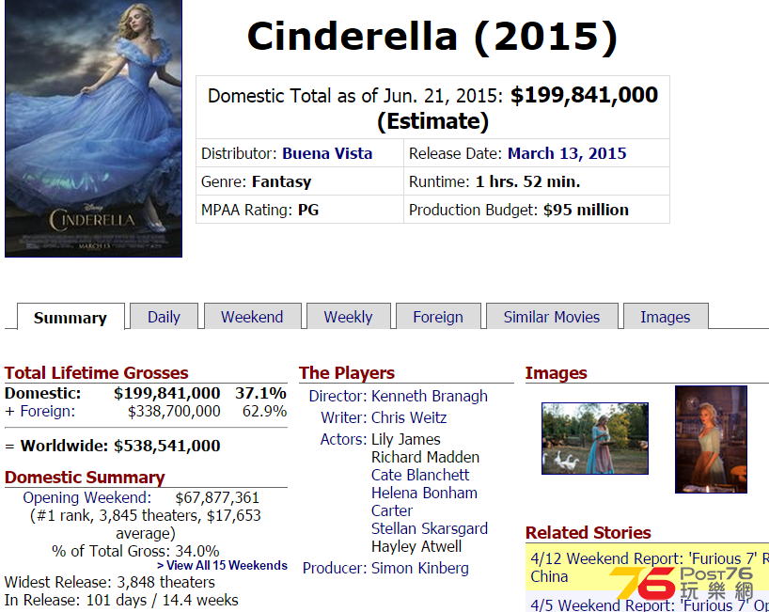
Task: Click the Cinderella movie poster
Action: (93, 129)
